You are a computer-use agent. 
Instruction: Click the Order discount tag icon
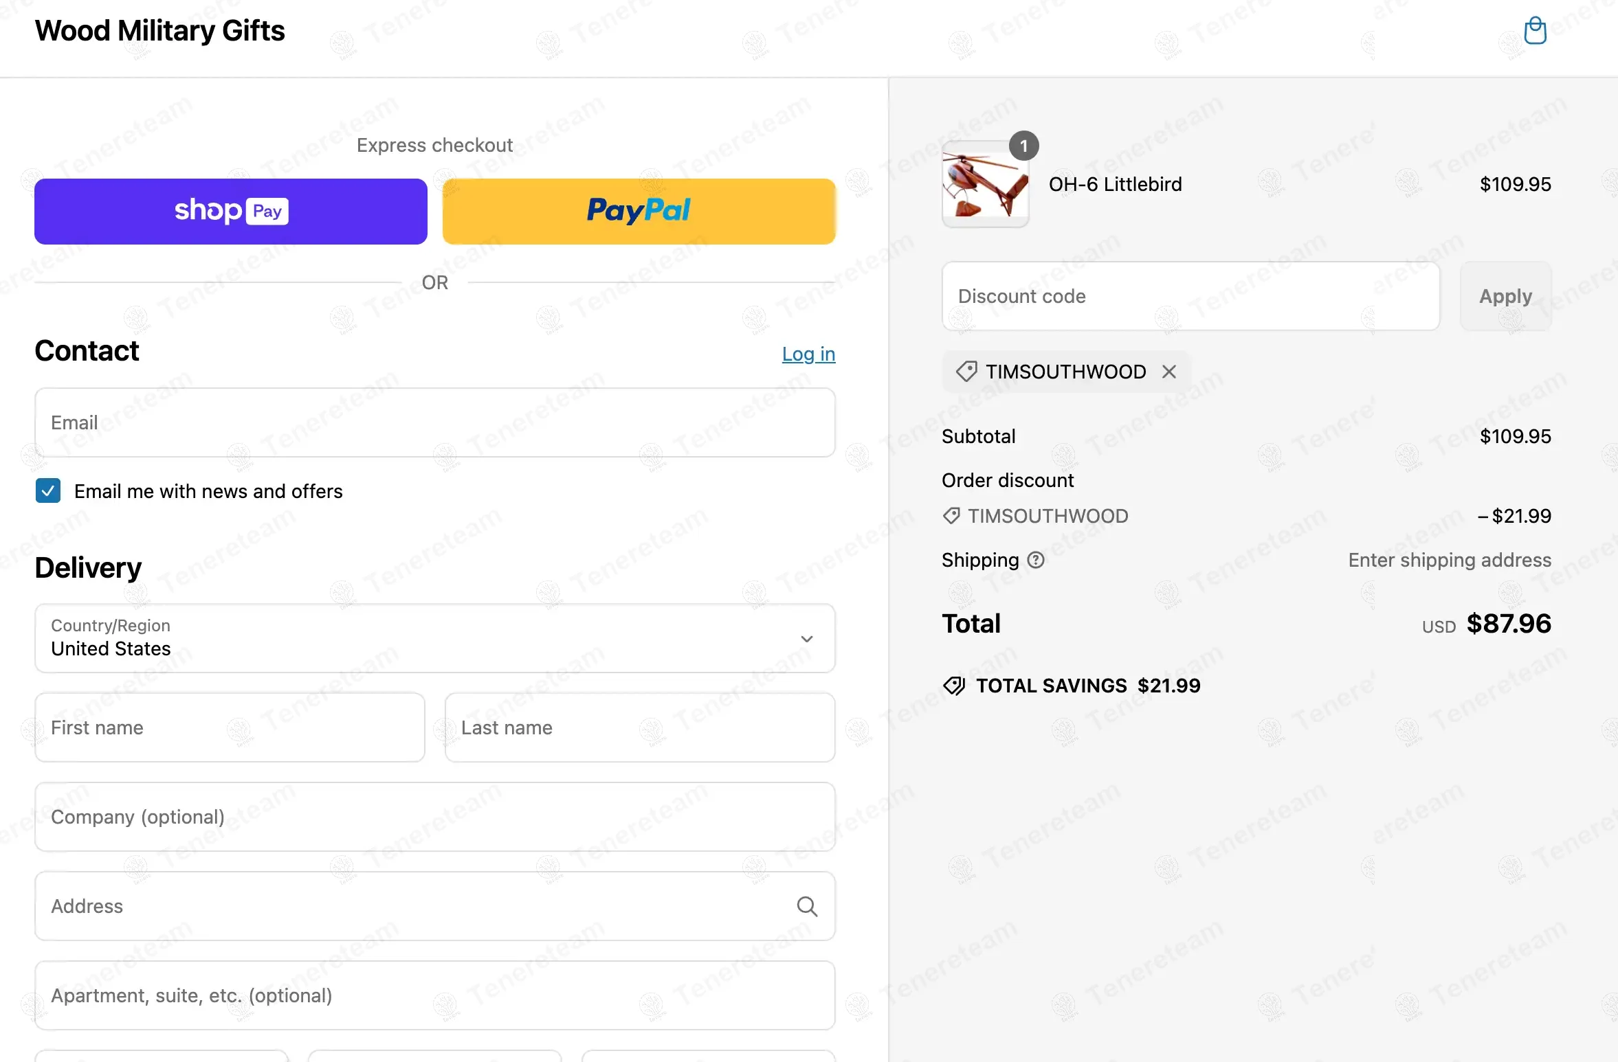click(951, 516)
